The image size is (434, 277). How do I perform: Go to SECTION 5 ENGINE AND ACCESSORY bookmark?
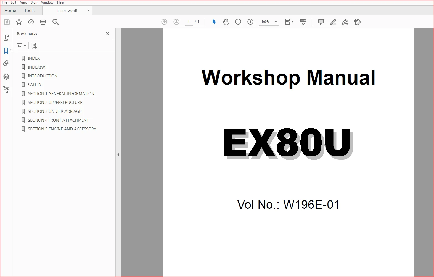[62, 129]
